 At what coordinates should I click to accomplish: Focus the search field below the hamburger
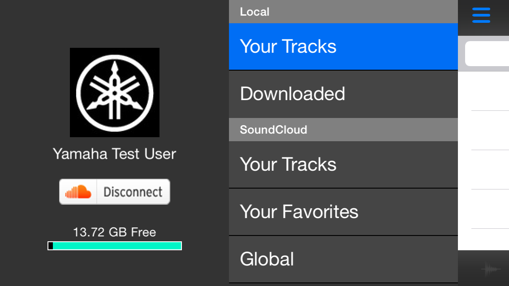point(487,54)
